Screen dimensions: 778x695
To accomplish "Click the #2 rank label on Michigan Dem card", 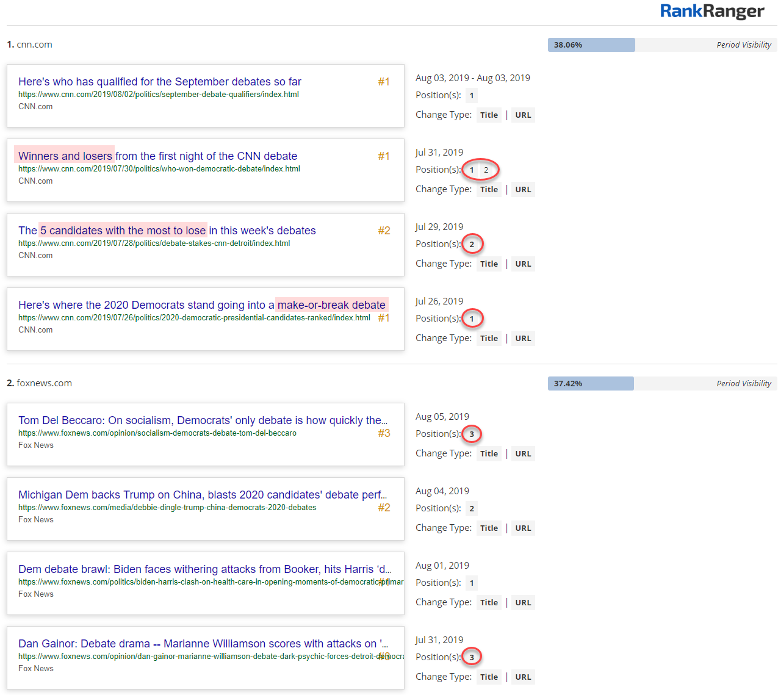I will [384, 508].
